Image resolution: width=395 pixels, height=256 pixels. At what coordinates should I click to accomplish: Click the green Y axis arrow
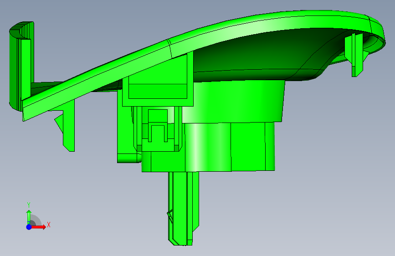pos(29,216)
